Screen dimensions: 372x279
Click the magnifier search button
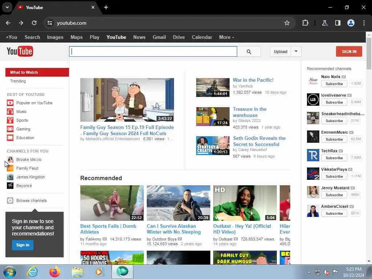248,52
